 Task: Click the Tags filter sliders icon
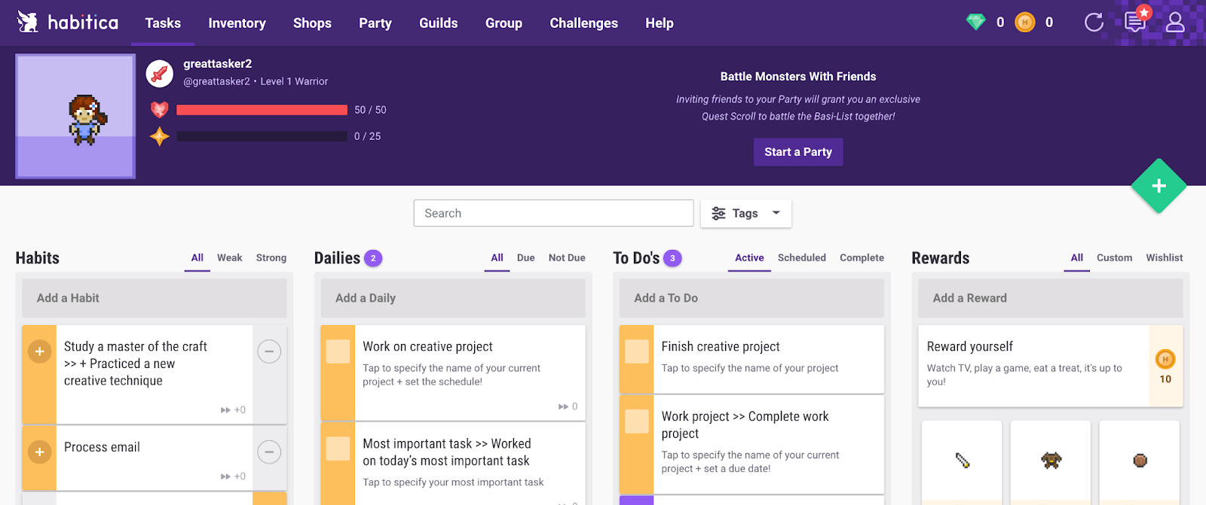tap(718, 214)
